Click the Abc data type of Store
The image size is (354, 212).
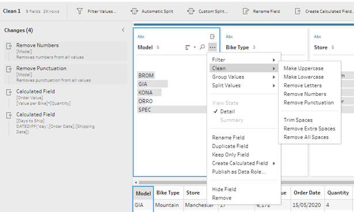pyautogui.click(x=317, y=37)
